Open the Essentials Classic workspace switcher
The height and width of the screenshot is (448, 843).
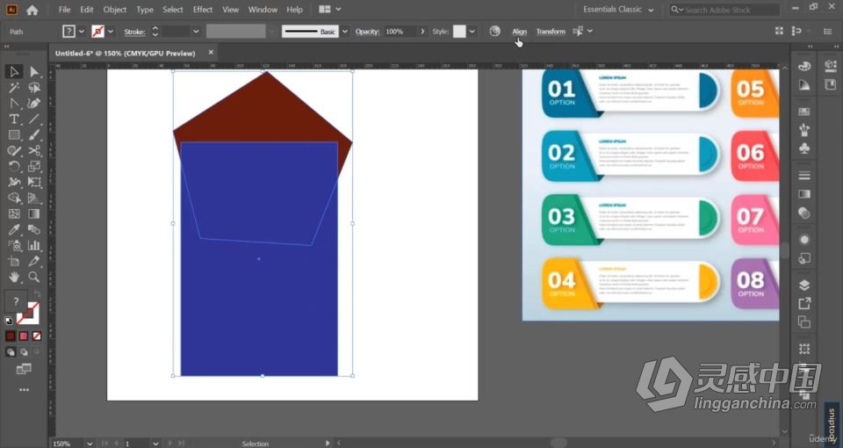click(618, 10)
